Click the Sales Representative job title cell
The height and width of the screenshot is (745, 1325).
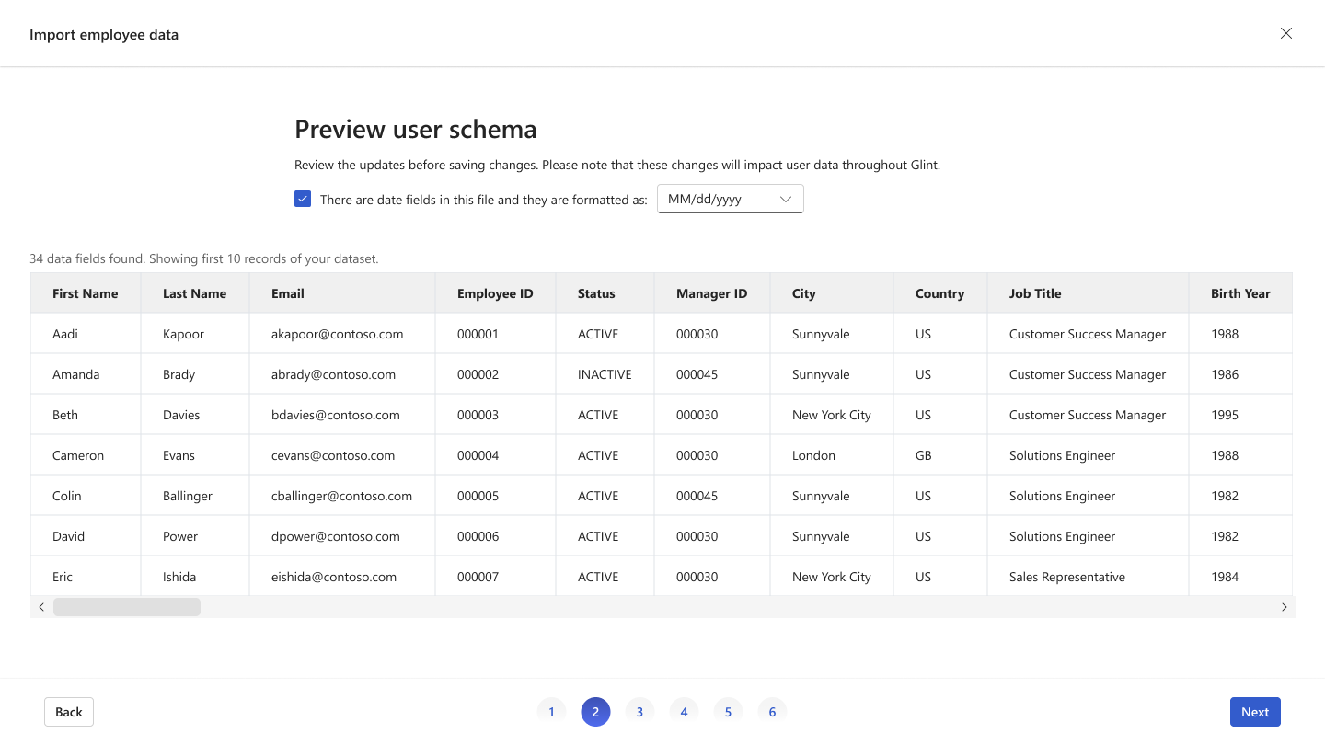[x=1088, y=577]
